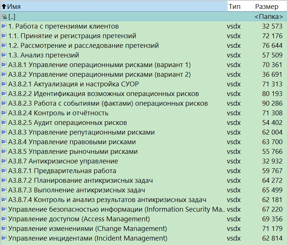
Task: Click the icon beside 'Управление доступом (Access Management)'
Action: 4,219
